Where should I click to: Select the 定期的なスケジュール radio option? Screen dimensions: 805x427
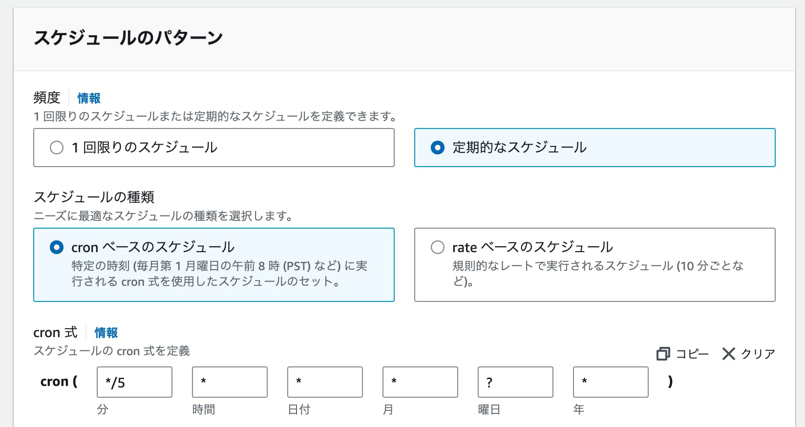click(438, 148)
